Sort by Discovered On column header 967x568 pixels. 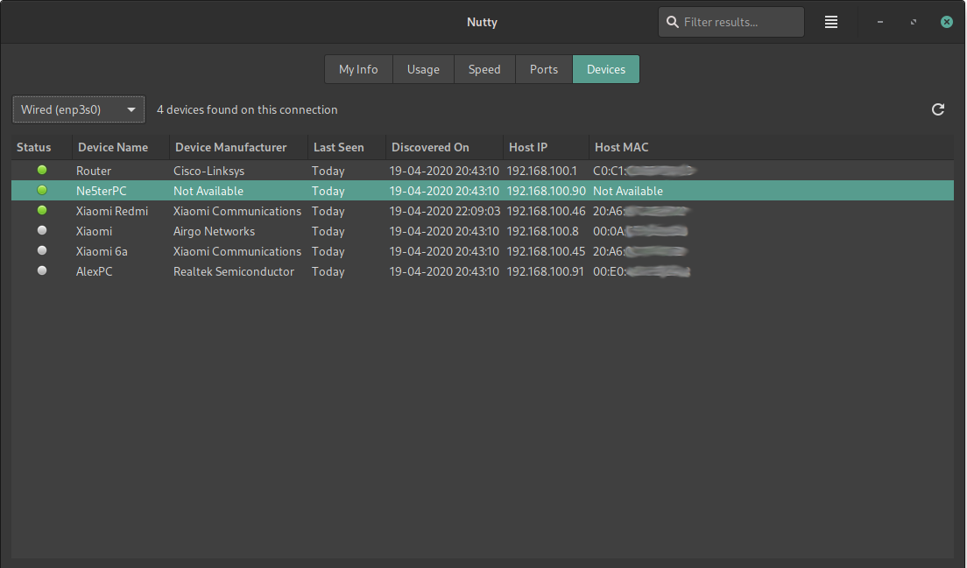[x=430, y=147]
